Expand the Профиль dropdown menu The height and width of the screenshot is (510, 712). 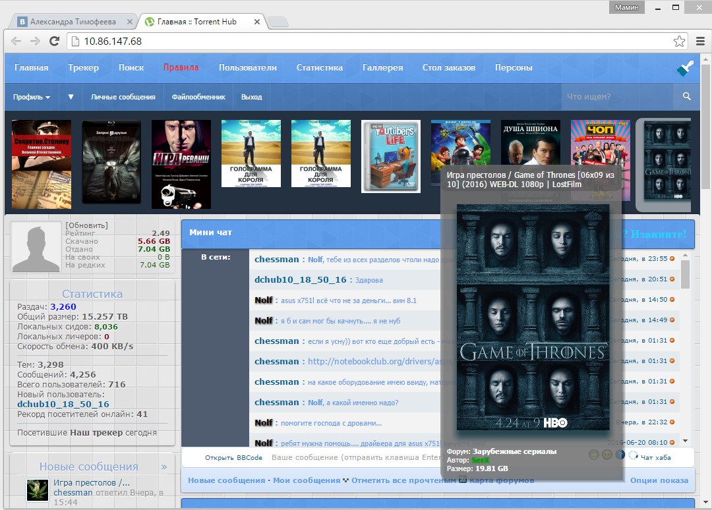coord(32,97)
